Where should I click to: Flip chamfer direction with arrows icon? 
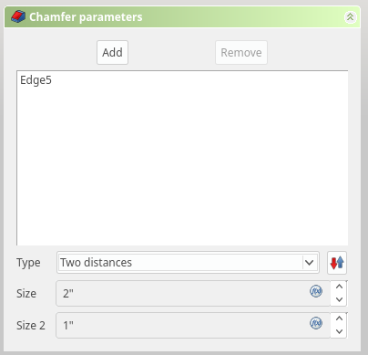[x=337, y=263]
